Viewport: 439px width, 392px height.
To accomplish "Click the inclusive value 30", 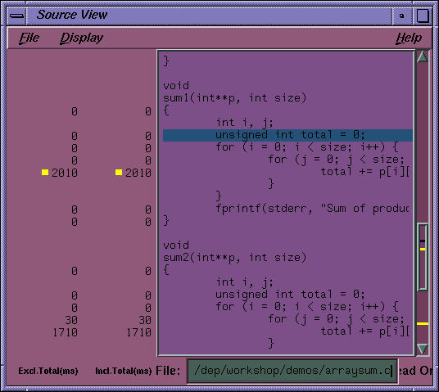I will tap(145, 320).
